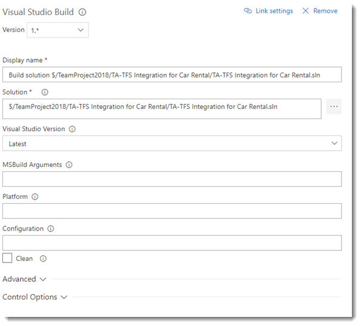Click info icon next to Visual Studio Build title
361x326 pixels.
(82, 12)
